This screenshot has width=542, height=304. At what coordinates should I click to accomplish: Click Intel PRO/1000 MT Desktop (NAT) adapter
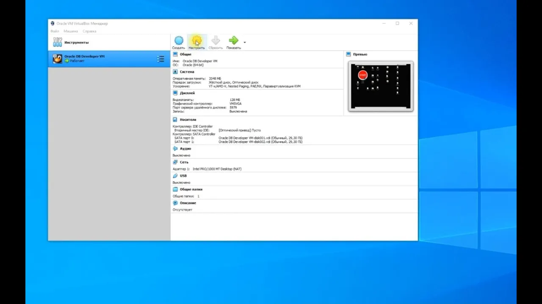pyautogui.click(x=217, y=169)
